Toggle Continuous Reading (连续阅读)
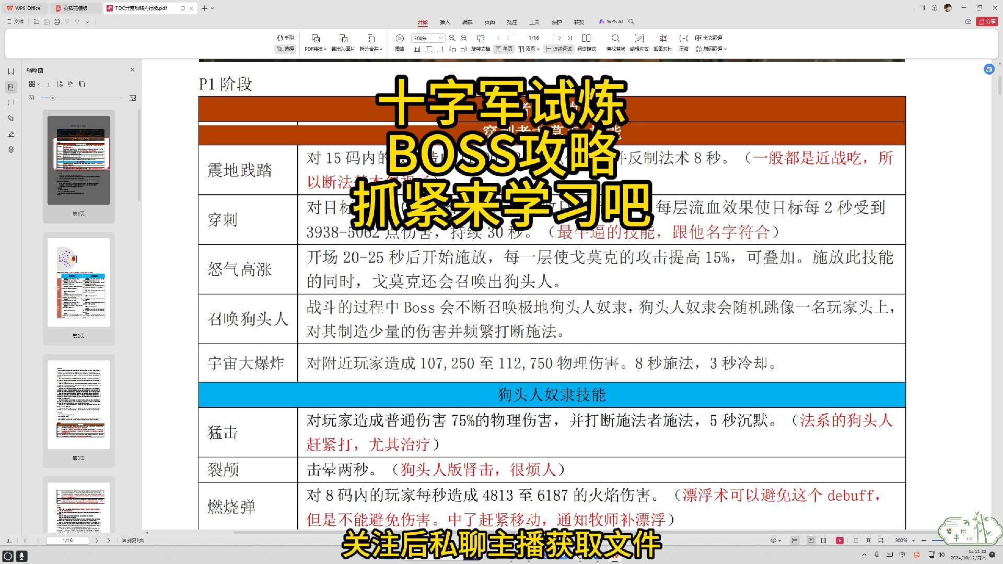Image resolution: width=1003 pixels, height=564 pixels. tap(558, 49)
